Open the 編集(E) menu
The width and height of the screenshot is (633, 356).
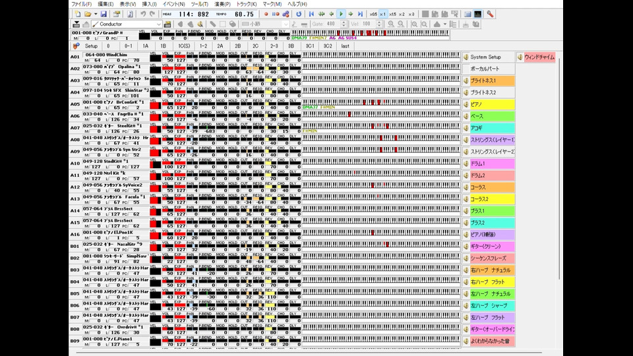(x=105, y=4)
